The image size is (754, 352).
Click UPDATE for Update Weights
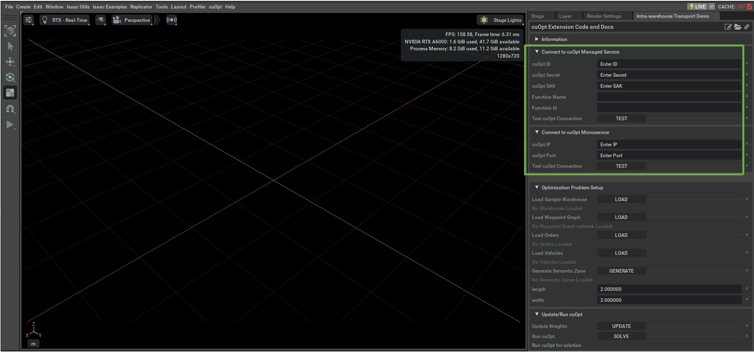tap(621, 326)
